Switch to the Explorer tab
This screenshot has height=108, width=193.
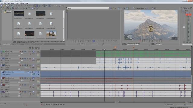click(x=14, y=44)
